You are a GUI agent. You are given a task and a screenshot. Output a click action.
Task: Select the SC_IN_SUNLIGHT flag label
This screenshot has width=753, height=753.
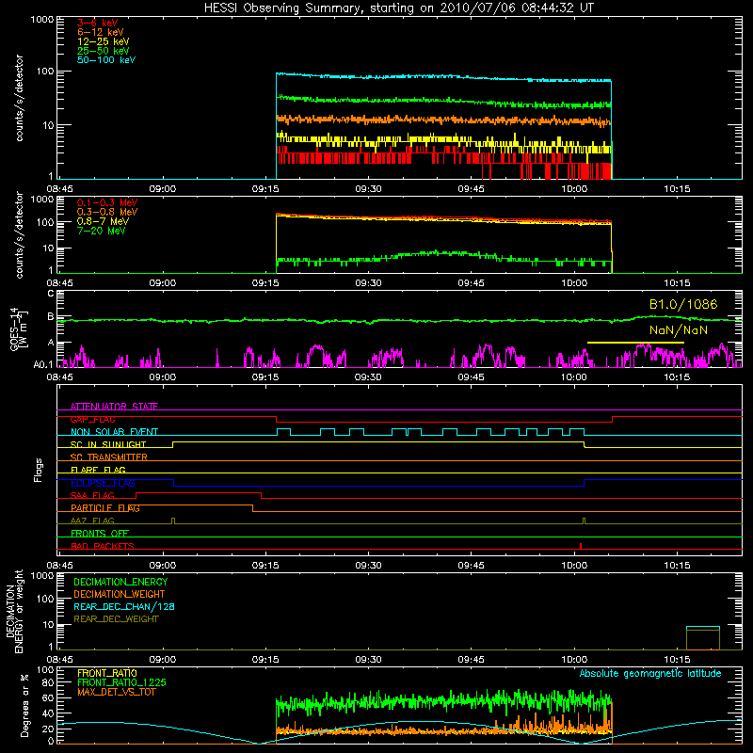108,444
